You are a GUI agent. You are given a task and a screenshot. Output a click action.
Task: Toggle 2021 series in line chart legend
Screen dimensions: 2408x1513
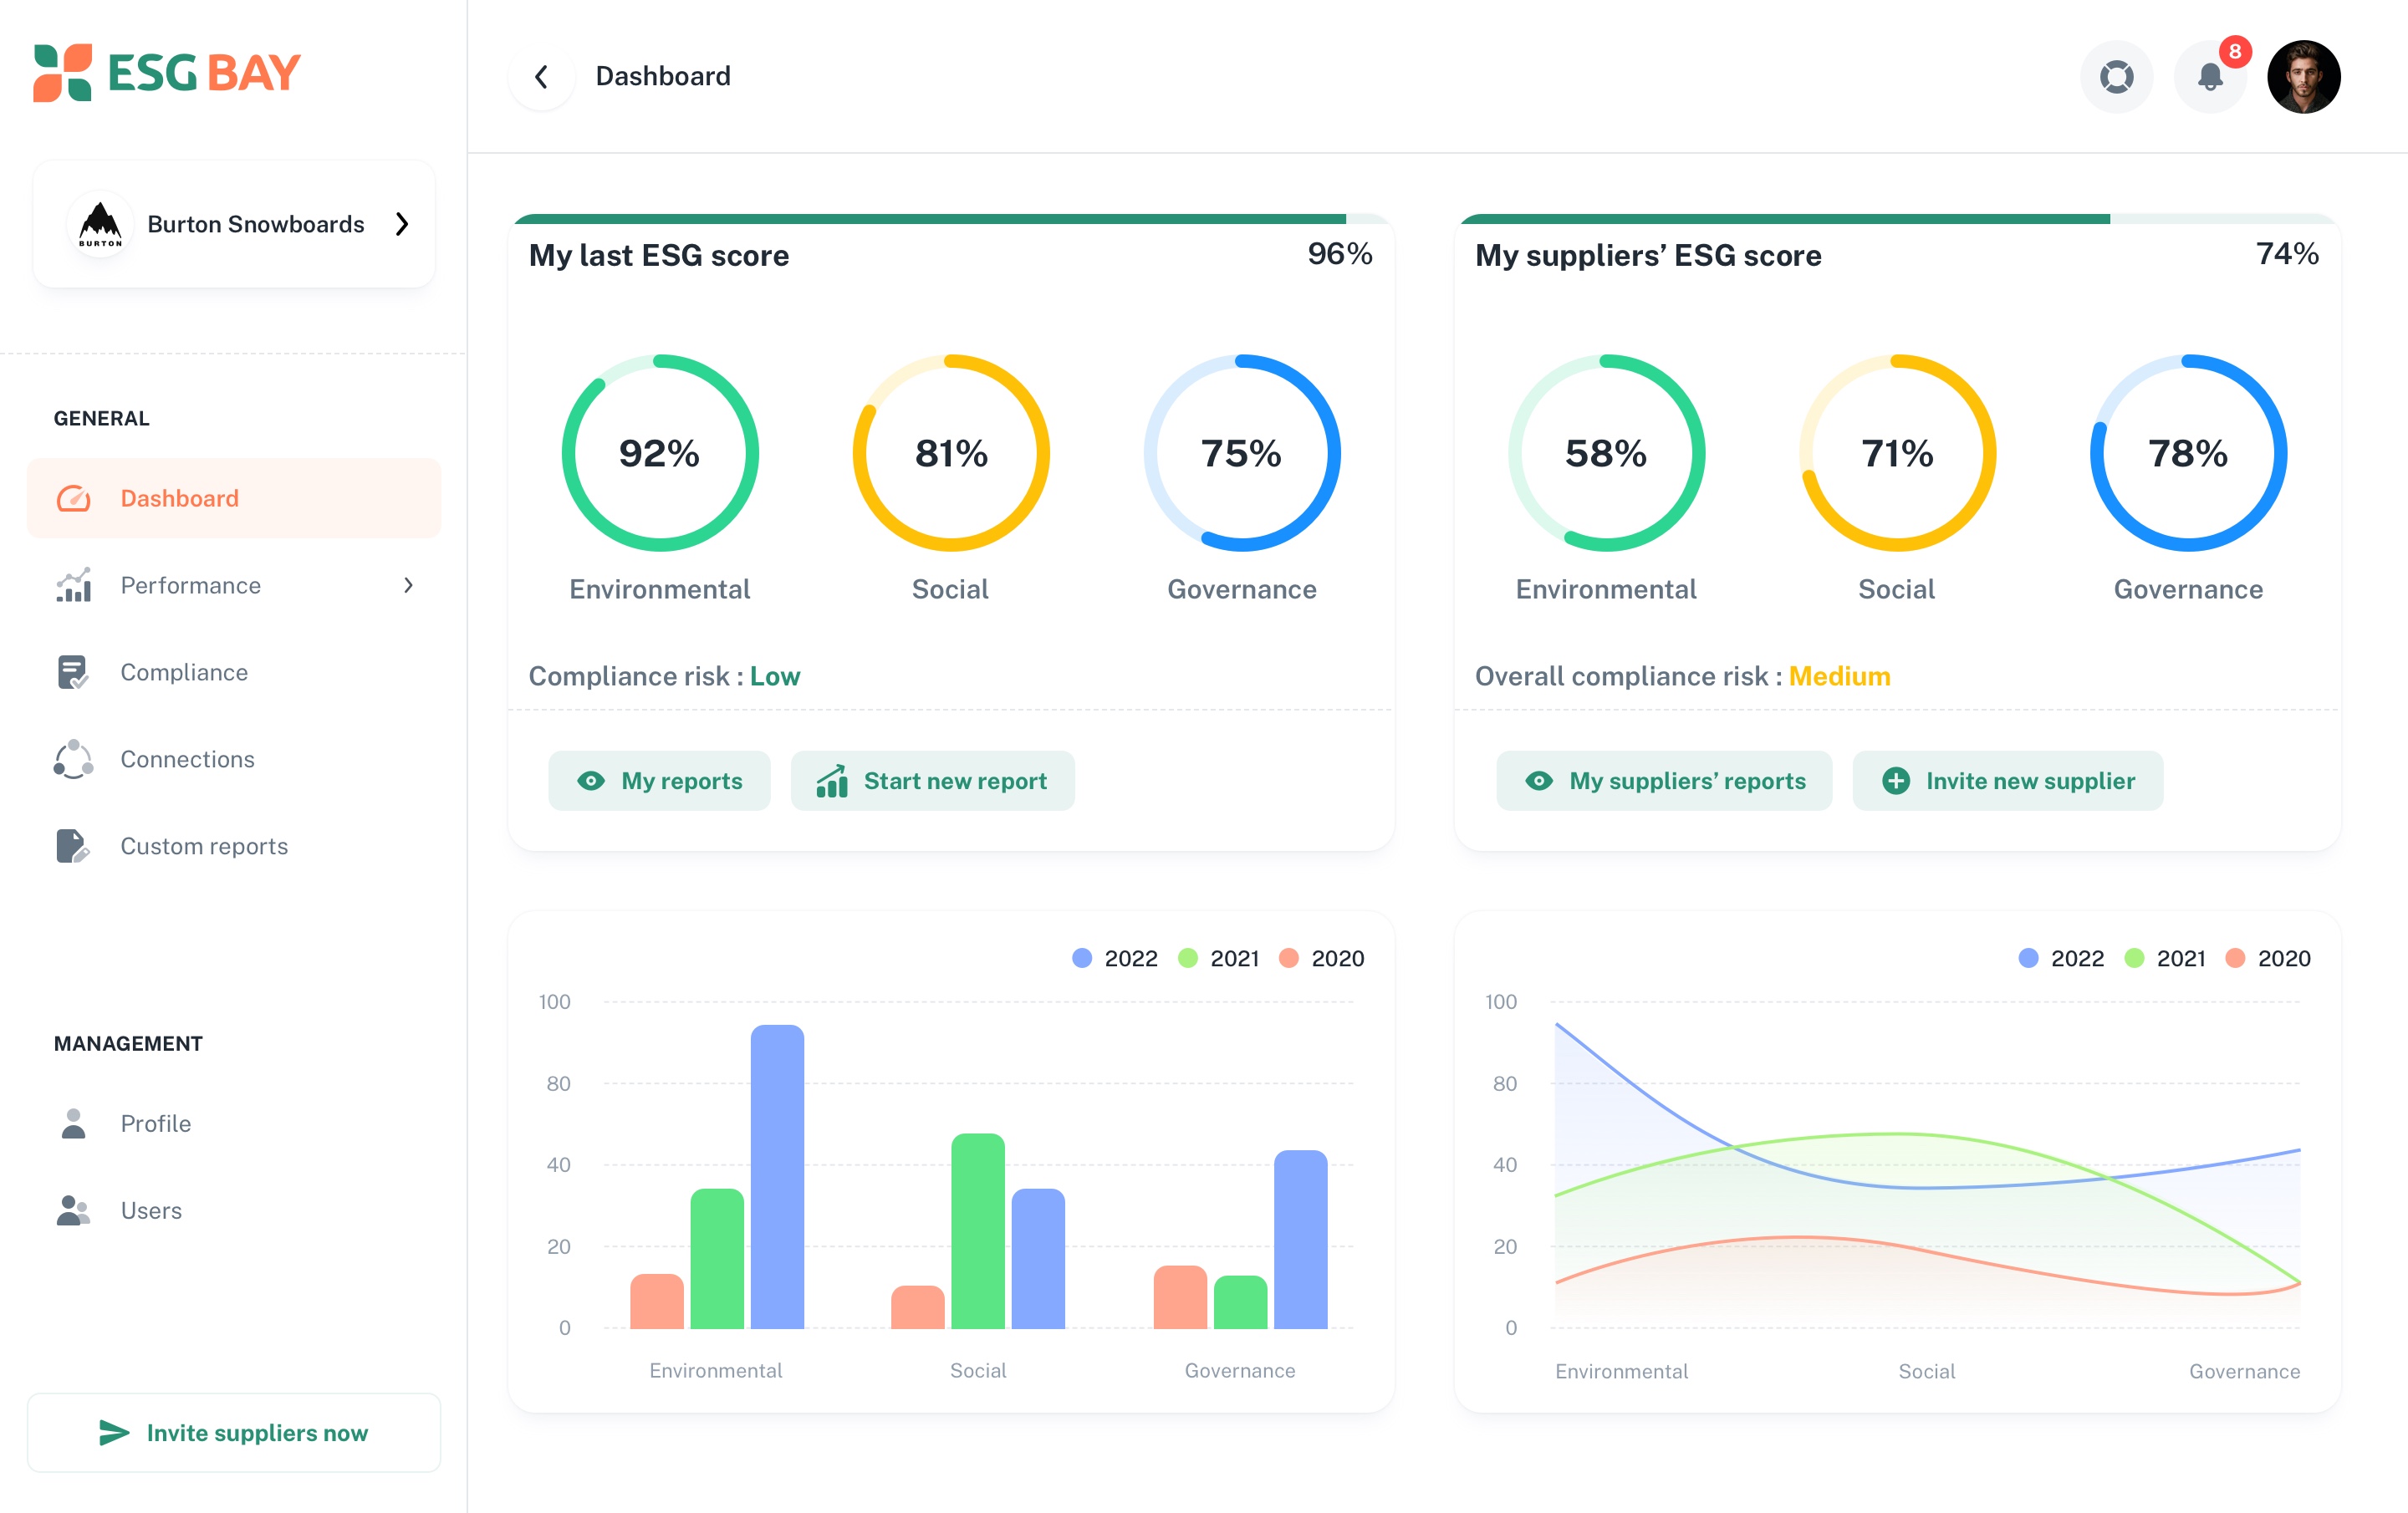tap(2165, 958)
